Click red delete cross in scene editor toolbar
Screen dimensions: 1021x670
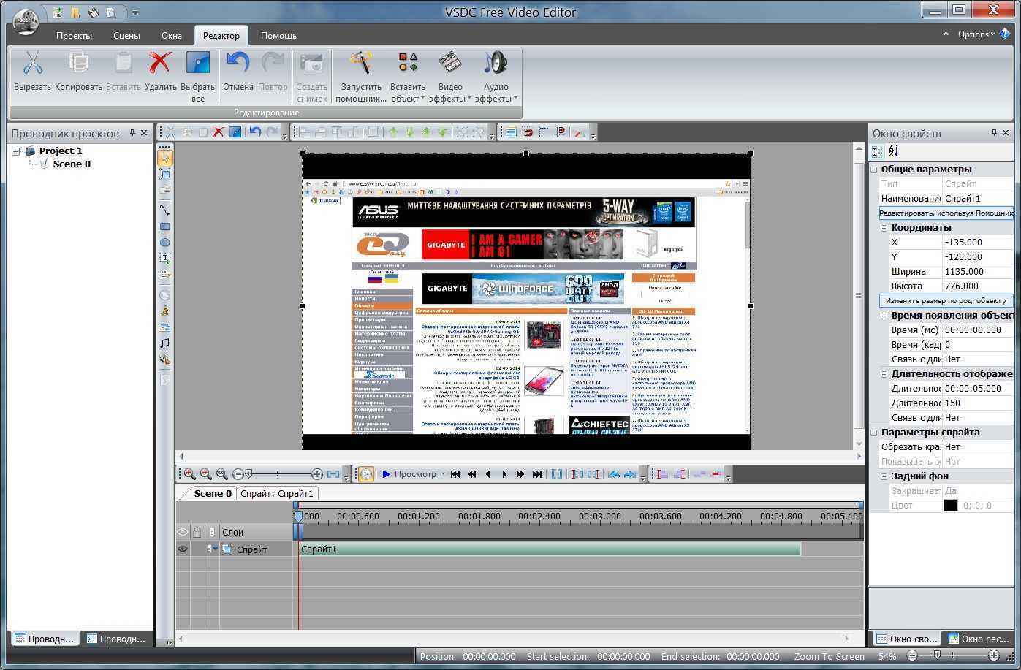pos(219,132)
